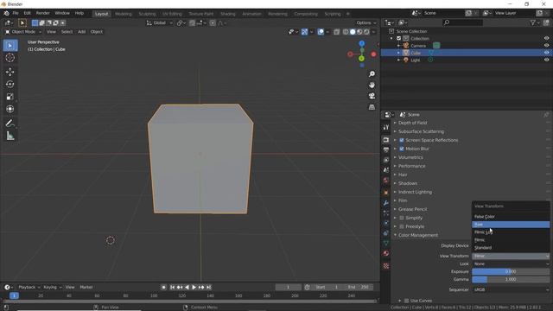The height and width of the screenshot is (311, 553).
Task: Select the Cursor tool
Action: coord(10,58)
